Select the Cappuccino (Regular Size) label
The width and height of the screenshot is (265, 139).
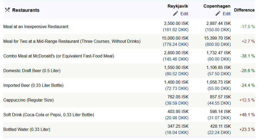tap(28, 100)
